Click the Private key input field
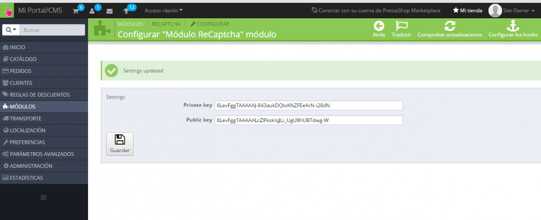The width and height of the screenshot is (541, 220). [x=308, y=105]
